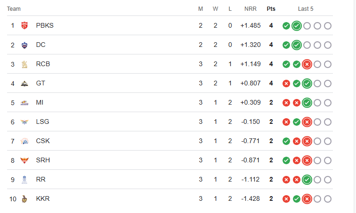Click DC's last empty result circle
This screenshot has height=213, width=356.
tap(328, 45)
